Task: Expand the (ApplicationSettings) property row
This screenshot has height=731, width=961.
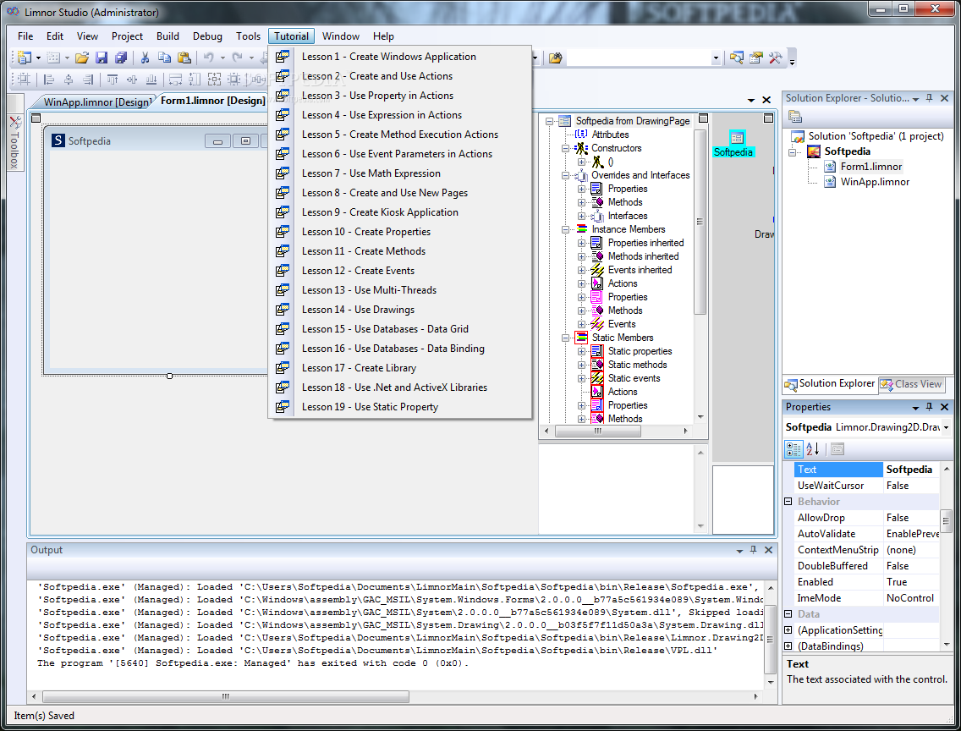Action: 788,630
